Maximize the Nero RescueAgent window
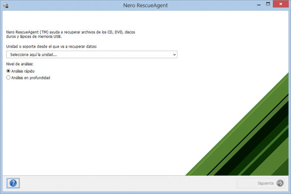This screenshot has width=291, height=194. [268, 4]
